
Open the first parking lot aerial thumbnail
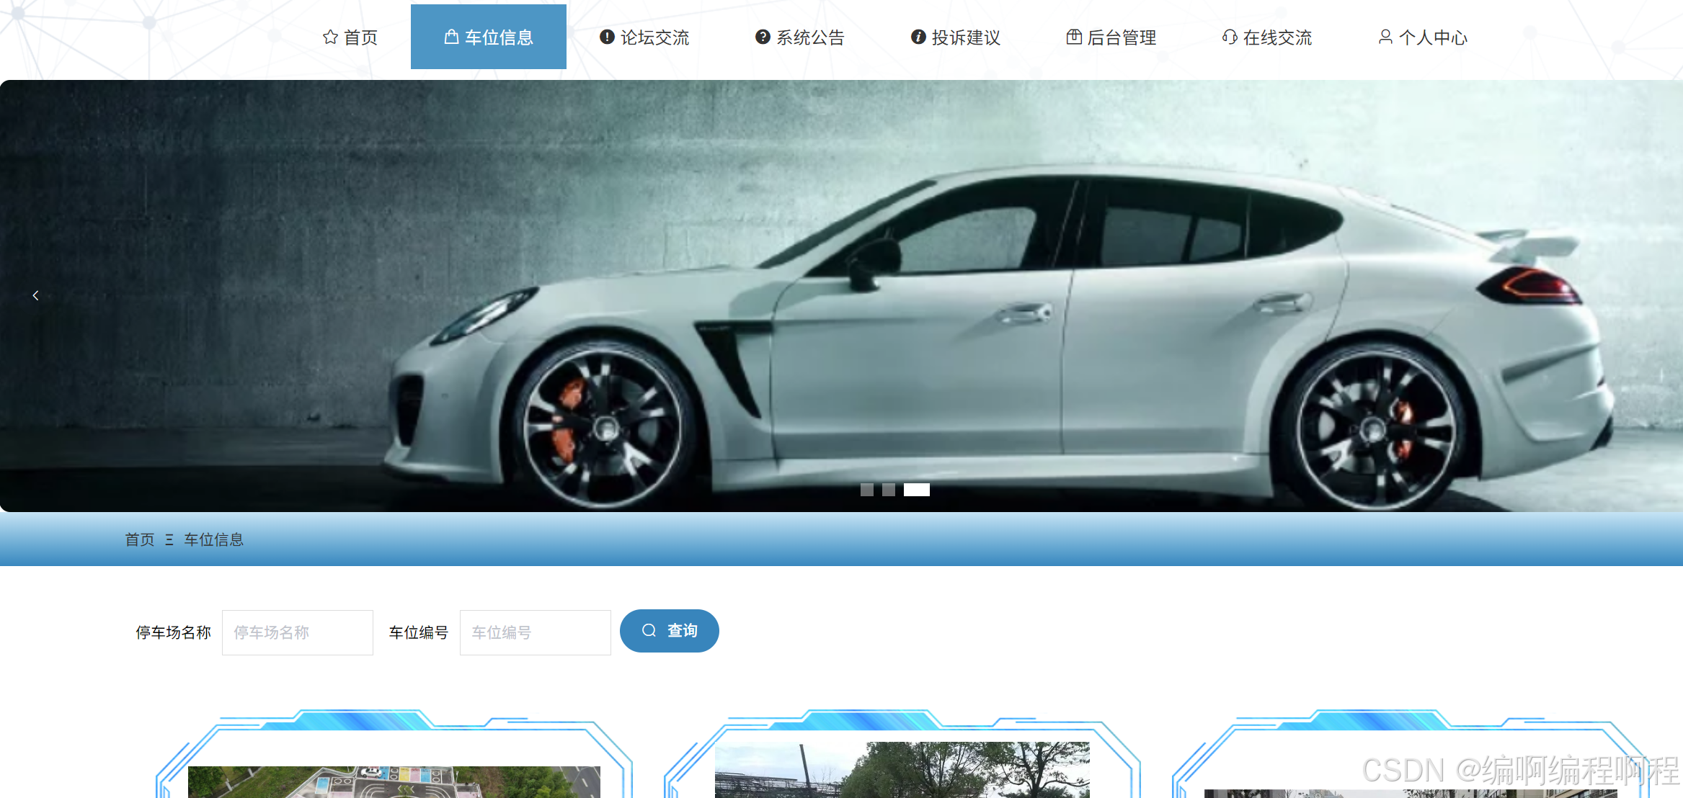[x=394, y=781]
